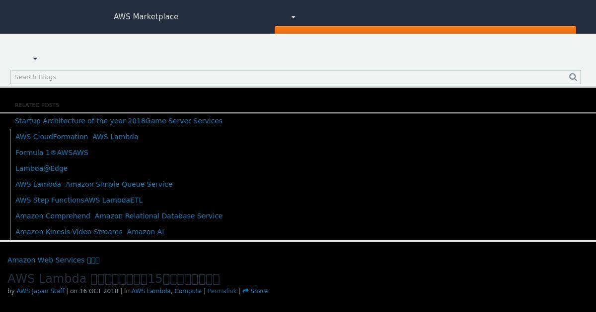Click the Share link text
Viewport: 596px width, 312px height.
259,291
